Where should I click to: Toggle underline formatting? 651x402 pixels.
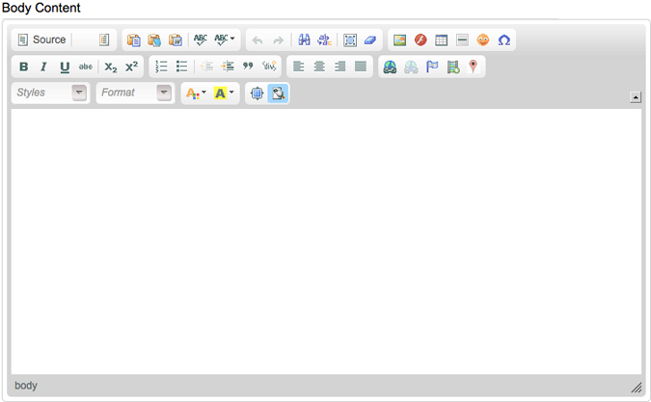[65, 67]
